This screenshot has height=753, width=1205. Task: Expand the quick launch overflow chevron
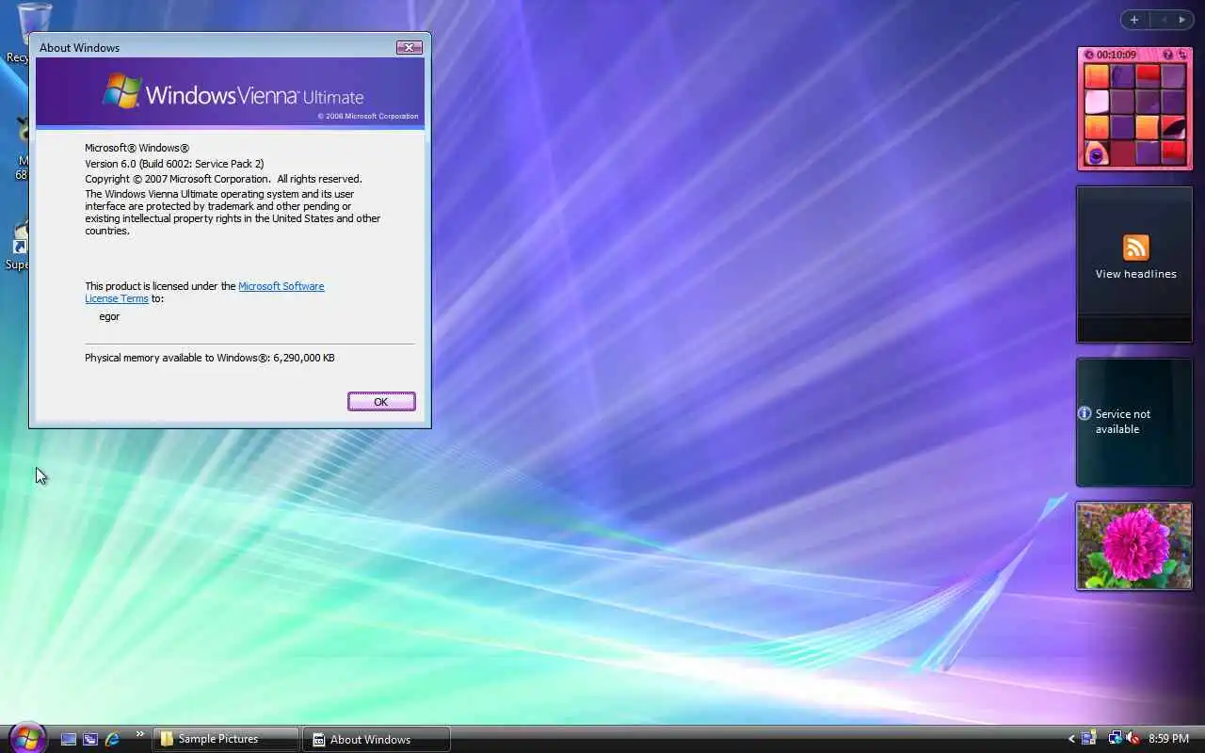(140, 734)
